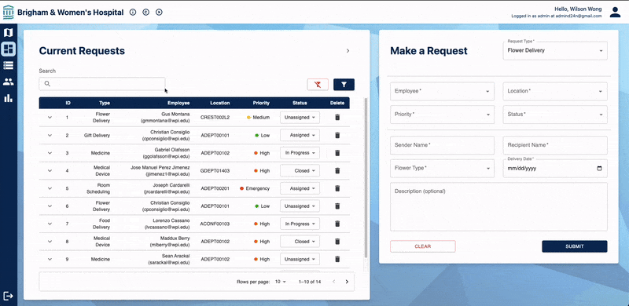Open the dashboard sidebar icon
629x306 pixels.
pyautogui.click(x=8, y=49)
